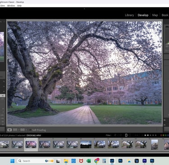169x165 pixels.
Task: Open the Windows Start menu
Action: (x=12, y=161)
